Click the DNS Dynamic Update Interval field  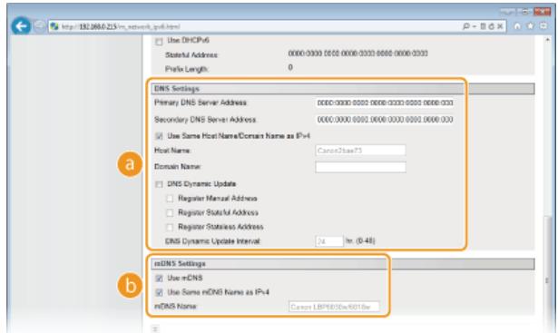(x=329, y=241)
